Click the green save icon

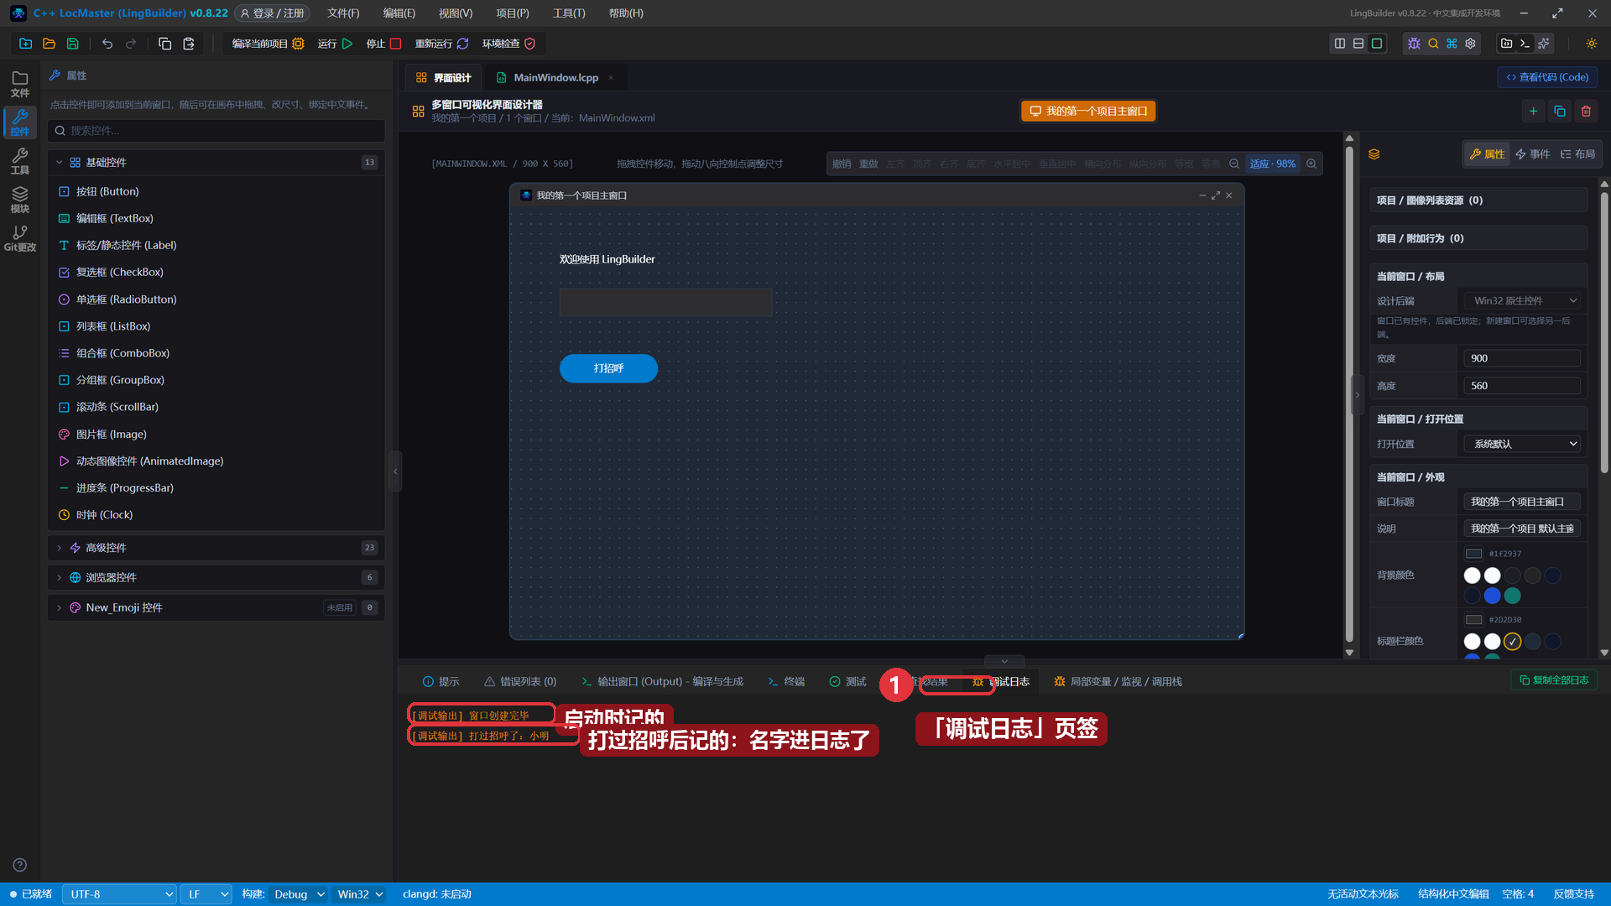[72, 44]
